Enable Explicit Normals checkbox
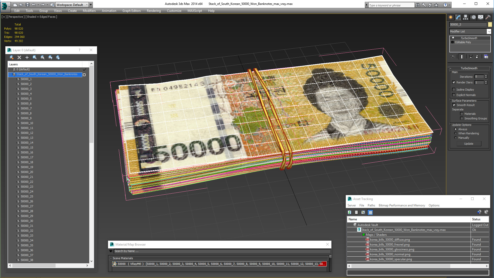494x278 pixels. [x=454, y=95]
